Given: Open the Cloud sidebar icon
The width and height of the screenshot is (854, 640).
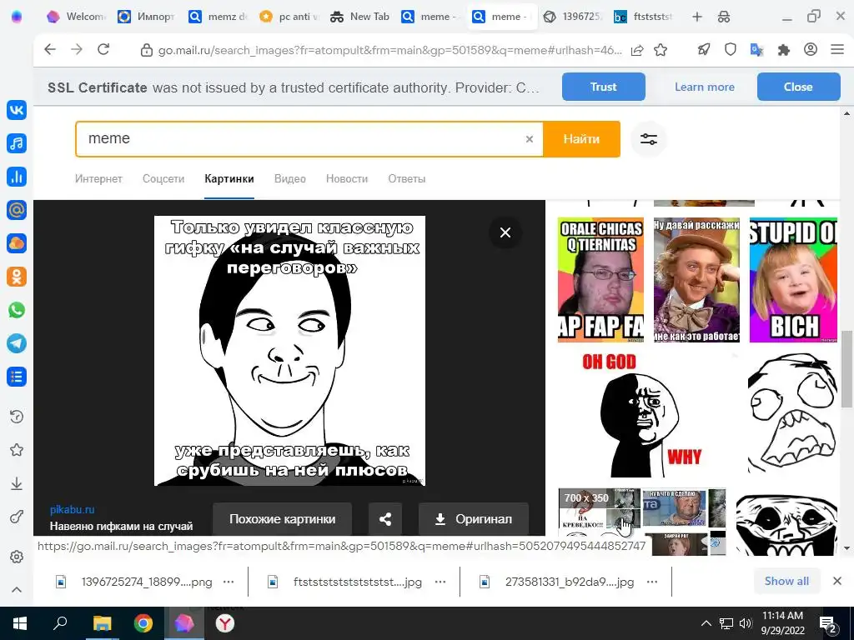Looking at the screenshot, I should click(x=17, y=243).
